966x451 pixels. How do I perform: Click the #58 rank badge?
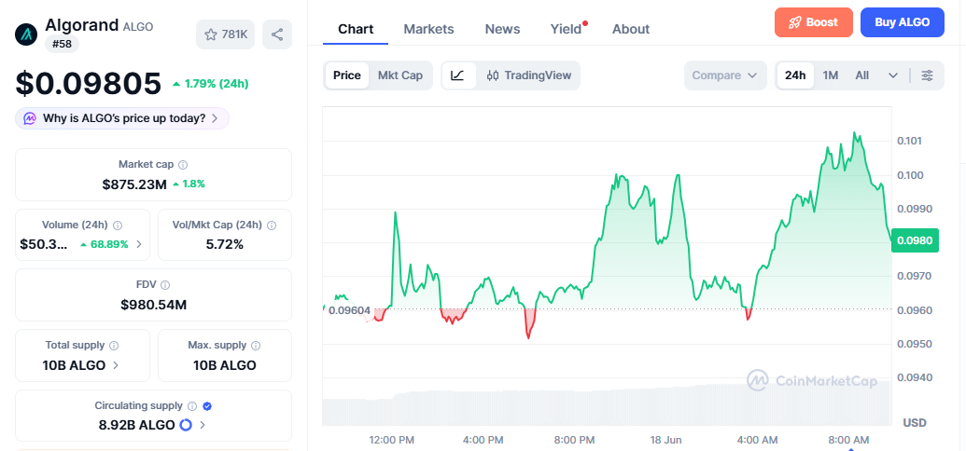[x=63, y=44]
